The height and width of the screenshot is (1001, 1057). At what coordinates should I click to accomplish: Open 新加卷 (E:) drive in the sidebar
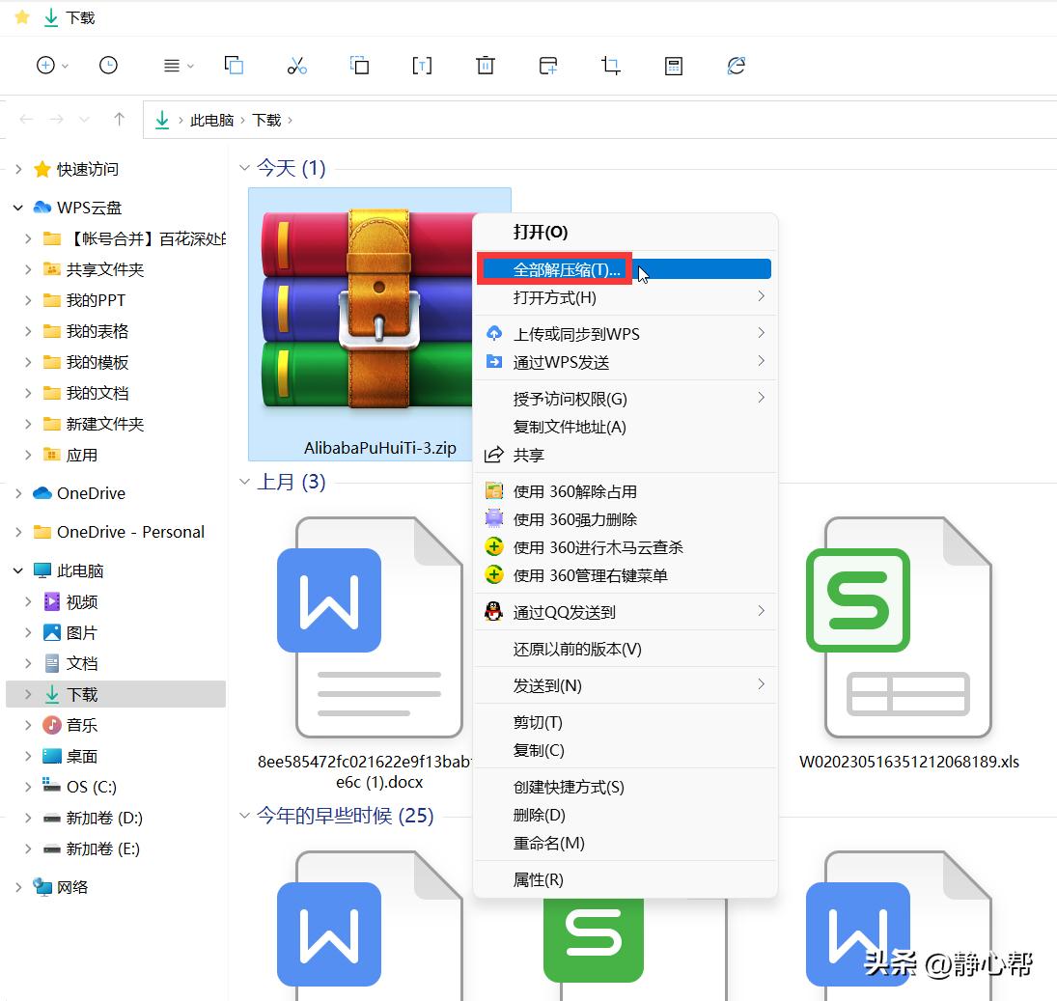tap(102, 848)
